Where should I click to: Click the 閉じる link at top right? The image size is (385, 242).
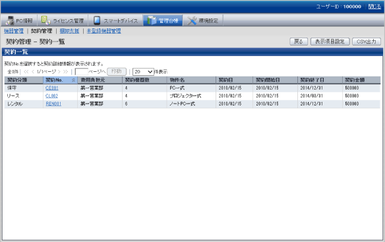374,7
